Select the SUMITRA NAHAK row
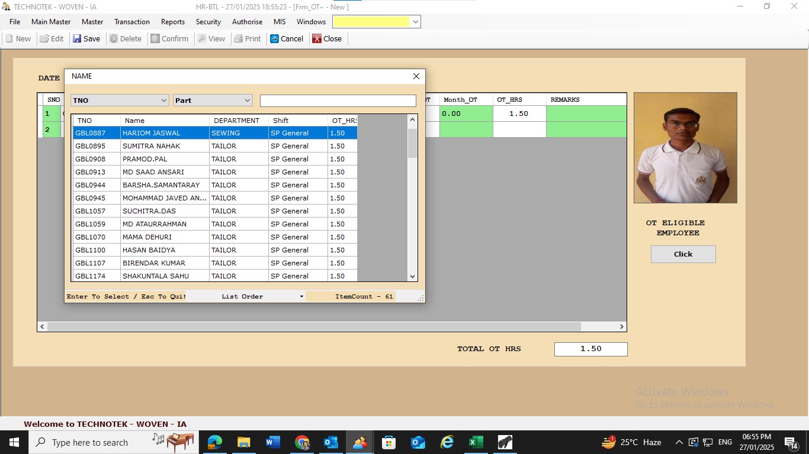 [x=151, y=146]
